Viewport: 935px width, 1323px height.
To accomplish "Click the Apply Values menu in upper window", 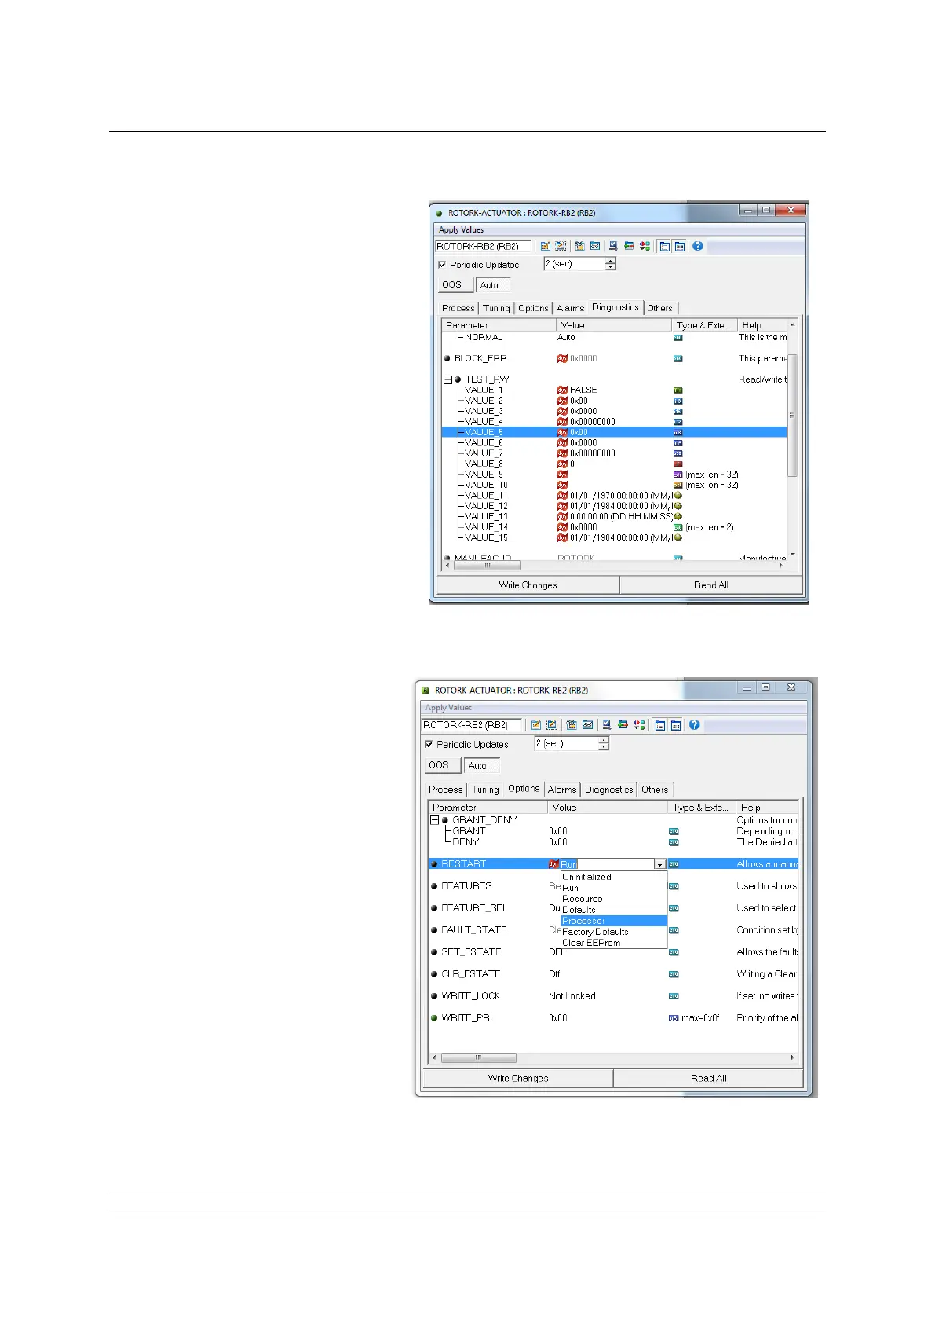I will [462, 230].
